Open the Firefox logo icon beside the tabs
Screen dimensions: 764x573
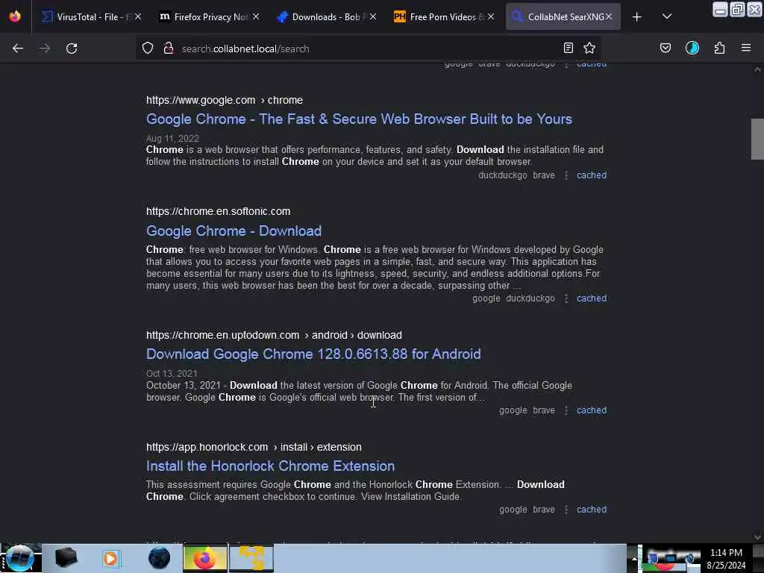[x=15, y=16]
